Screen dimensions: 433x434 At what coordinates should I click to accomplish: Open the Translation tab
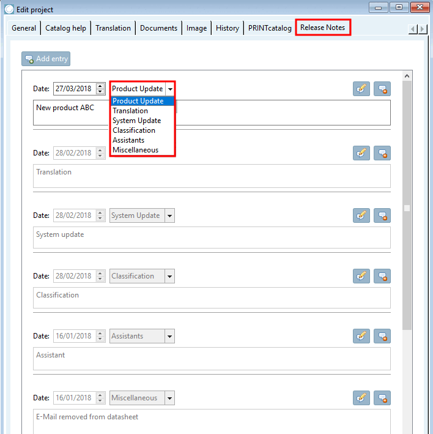pyautogui.click(x=113, y=28)
